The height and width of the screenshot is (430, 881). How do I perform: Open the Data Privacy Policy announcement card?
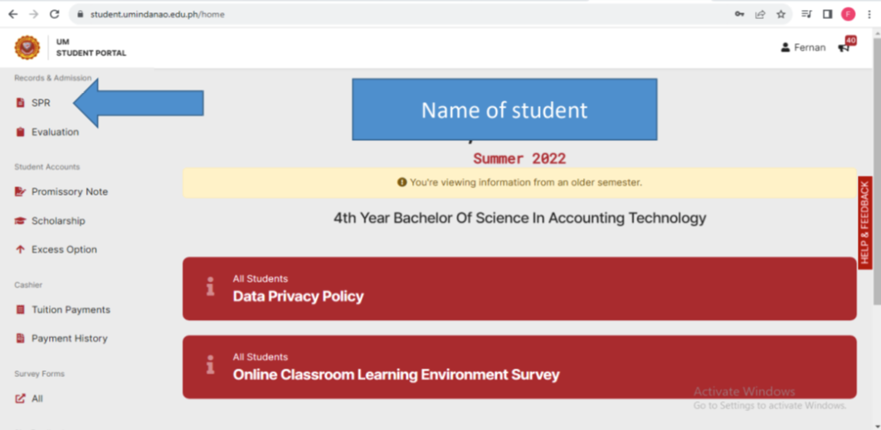pos(519,288)
